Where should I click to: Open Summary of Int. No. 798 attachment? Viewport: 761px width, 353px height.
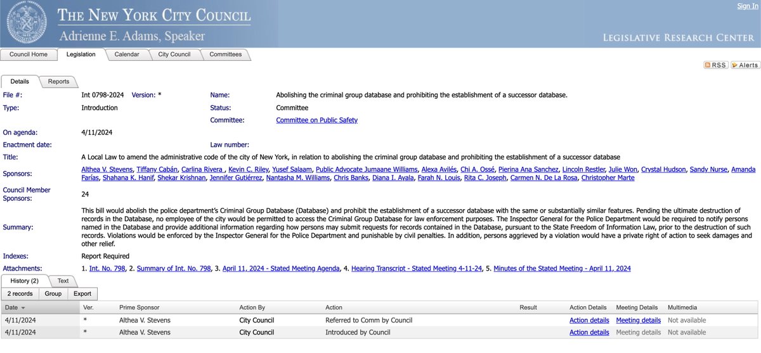tap(174, 269)
